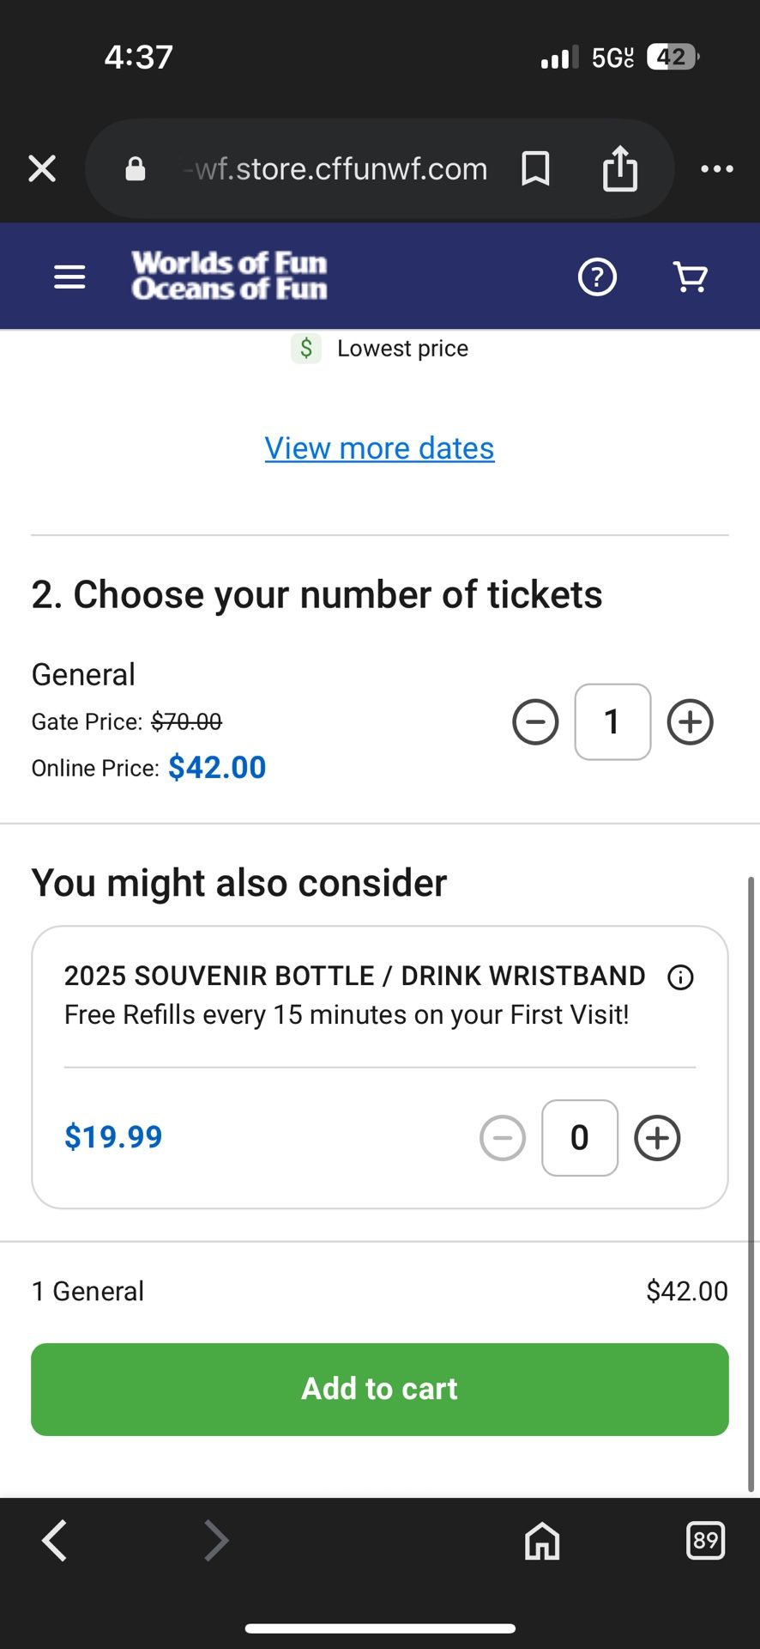Open the hamburger navigation menu
760x1649 pixels.
pos(69,277)
